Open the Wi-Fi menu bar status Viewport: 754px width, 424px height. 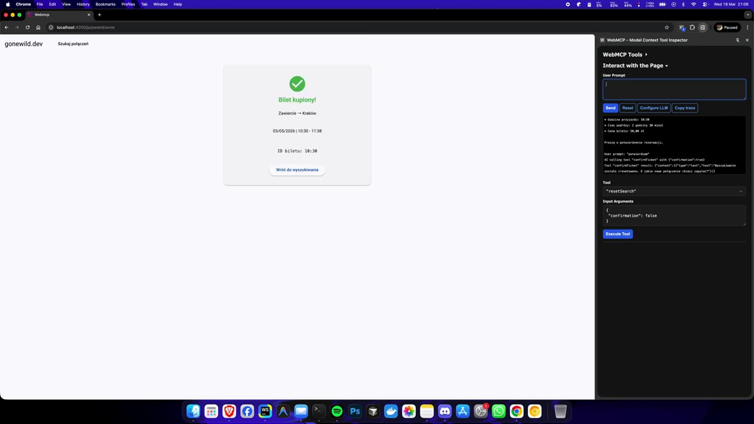tap(693, 4)
